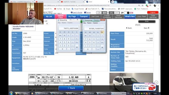Open the Google Translate bookmark

point(78,9)
